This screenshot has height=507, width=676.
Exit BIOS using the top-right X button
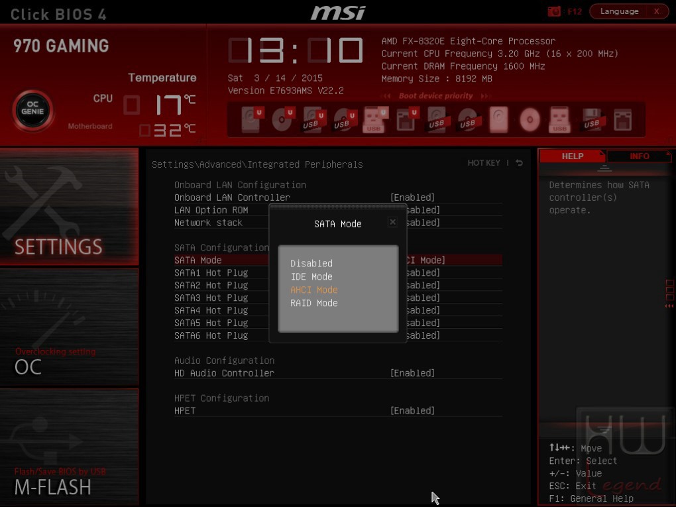[x=657, y=11]
